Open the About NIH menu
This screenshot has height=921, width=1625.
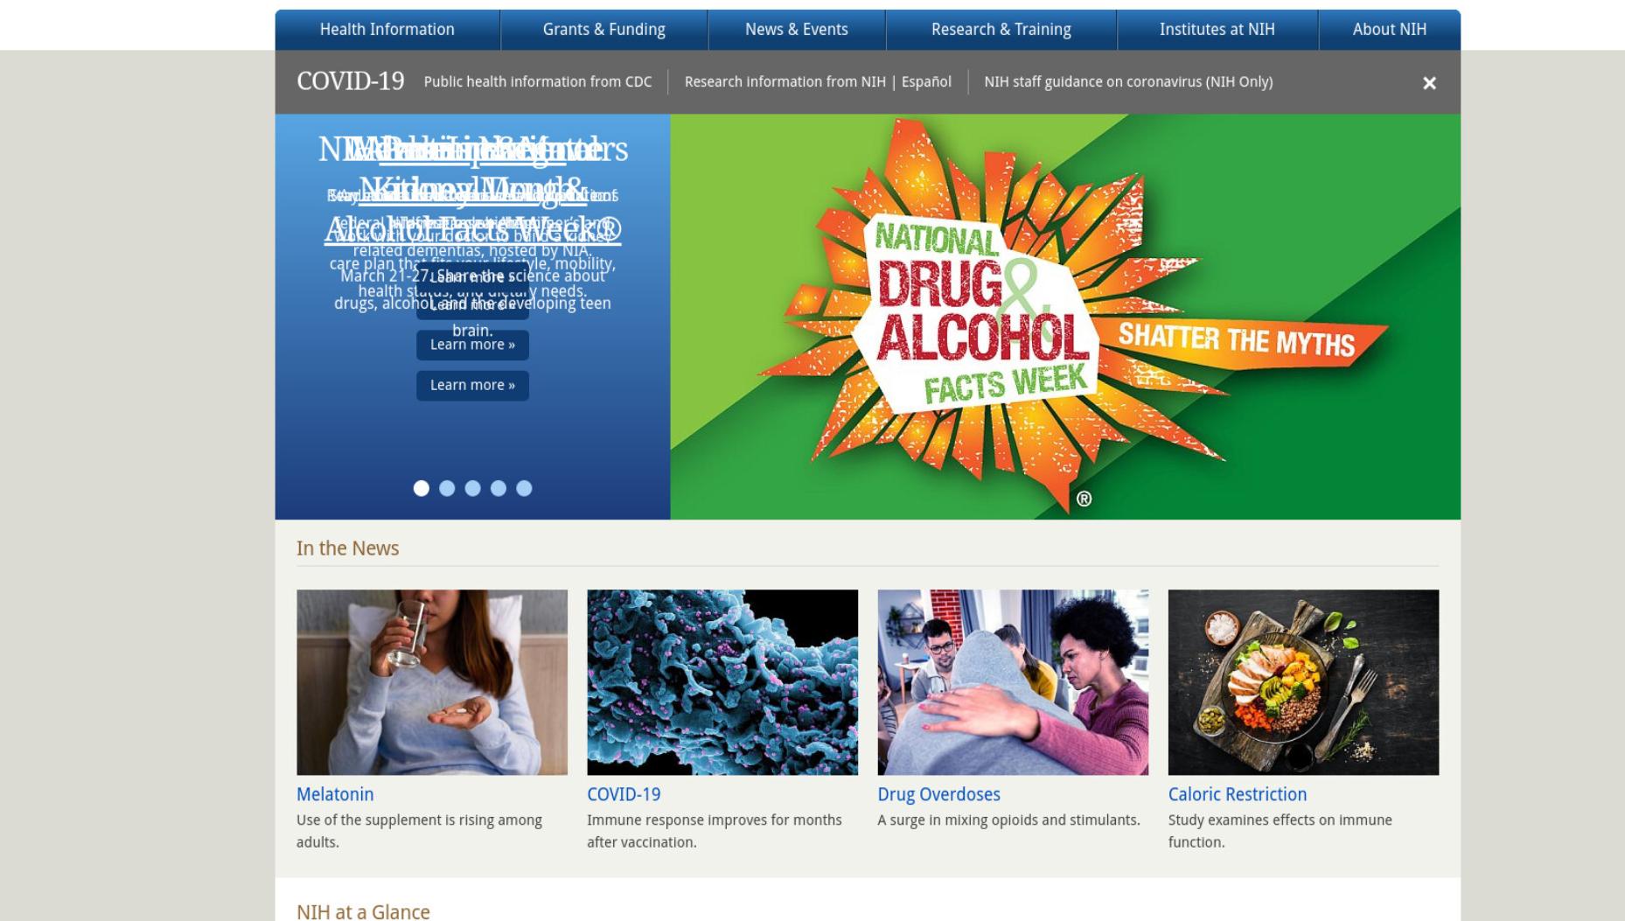[x=1390, y=30]
